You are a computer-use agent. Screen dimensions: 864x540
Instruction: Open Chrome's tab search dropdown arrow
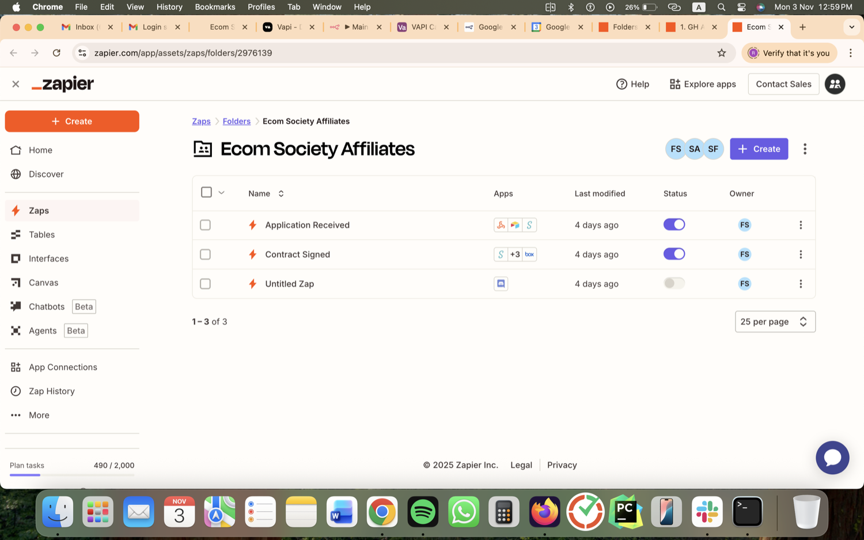[851, 27]
